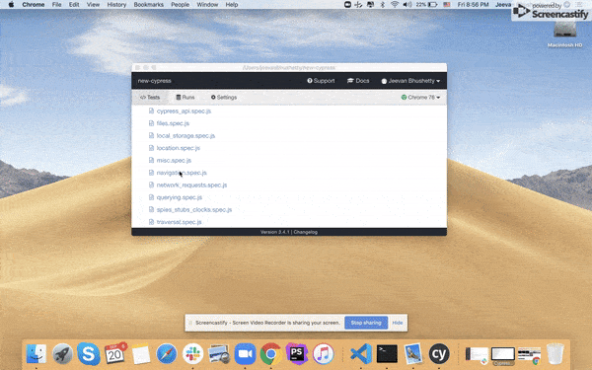Screen dimensions: 592x370
Task: Click the US flag input source icon
Action: click(x=447, y=5)
